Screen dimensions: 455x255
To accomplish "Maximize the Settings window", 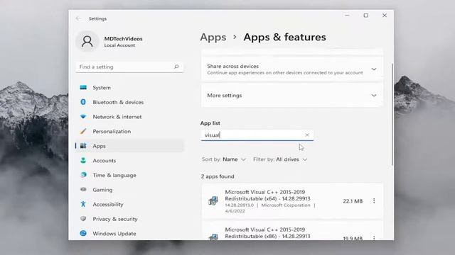I will (x=366, y=16).
